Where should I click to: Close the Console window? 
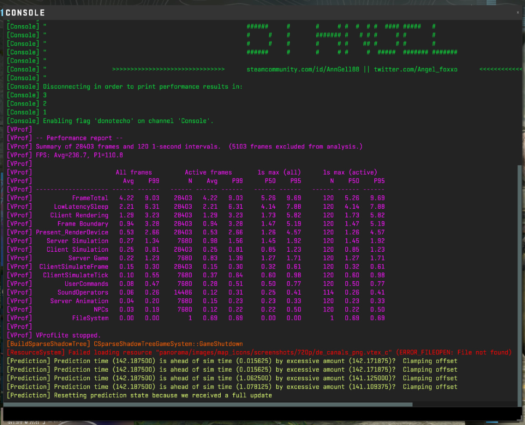coord(518,13)
